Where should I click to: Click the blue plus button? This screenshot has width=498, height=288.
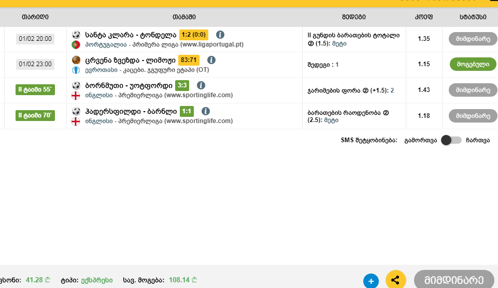coord(371,281)
